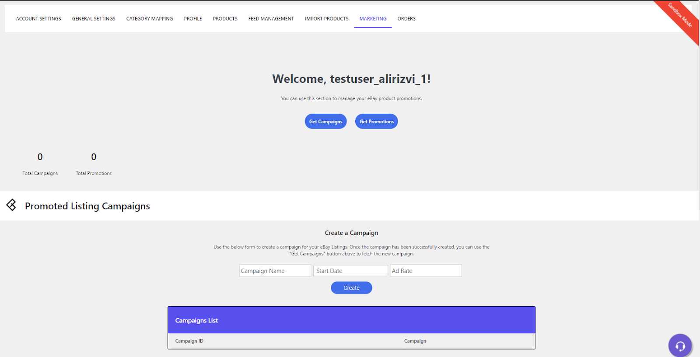Viewport: 700px width, 357px height.
Task: Switch to the Import Products tab
Action: click(x=327, y=19)
